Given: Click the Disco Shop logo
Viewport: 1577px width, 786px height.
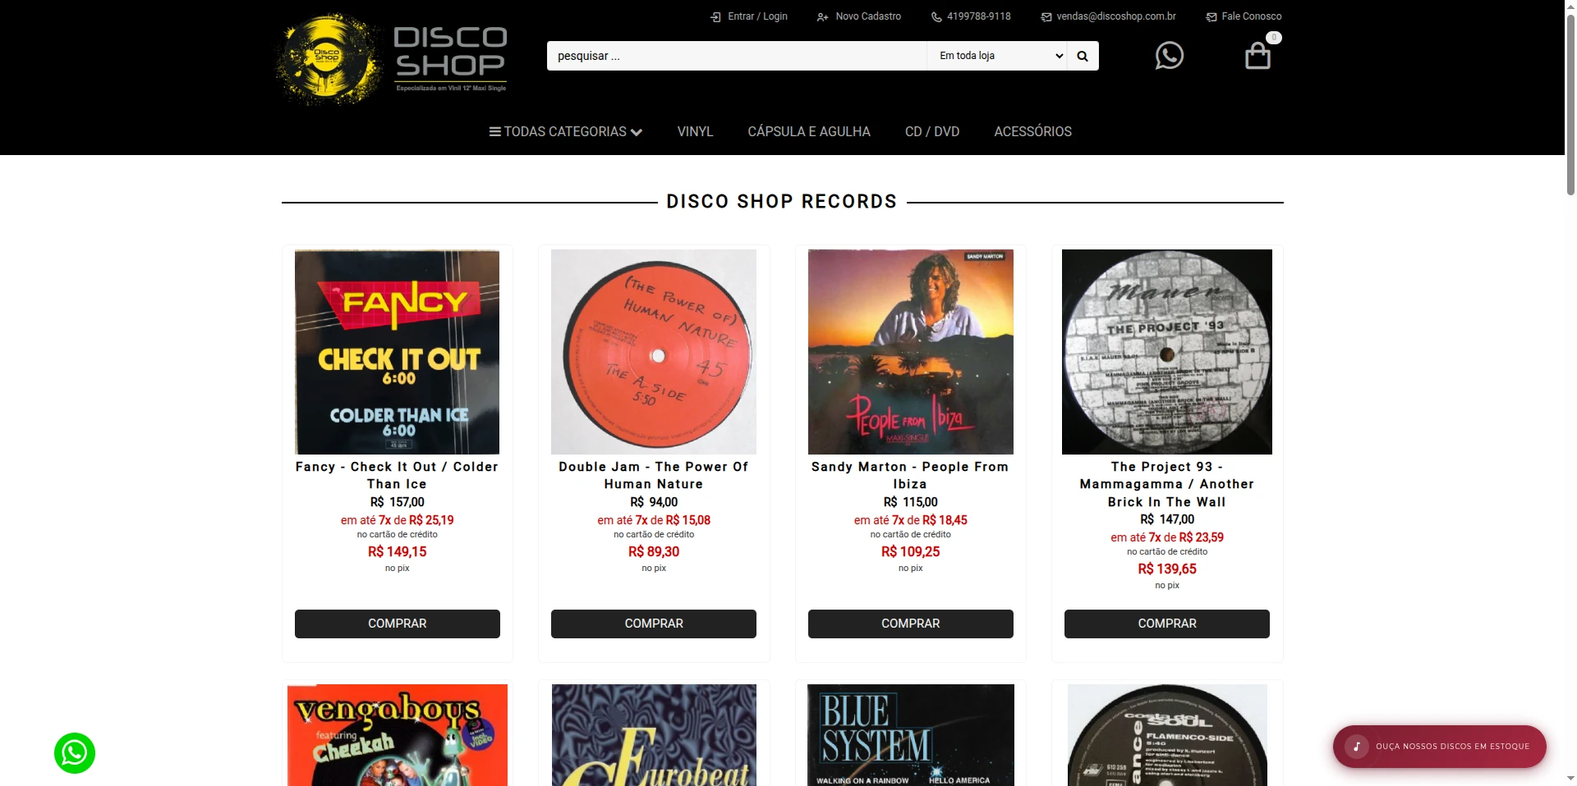Looking at the screenshot, I should (x=392, y=59).
